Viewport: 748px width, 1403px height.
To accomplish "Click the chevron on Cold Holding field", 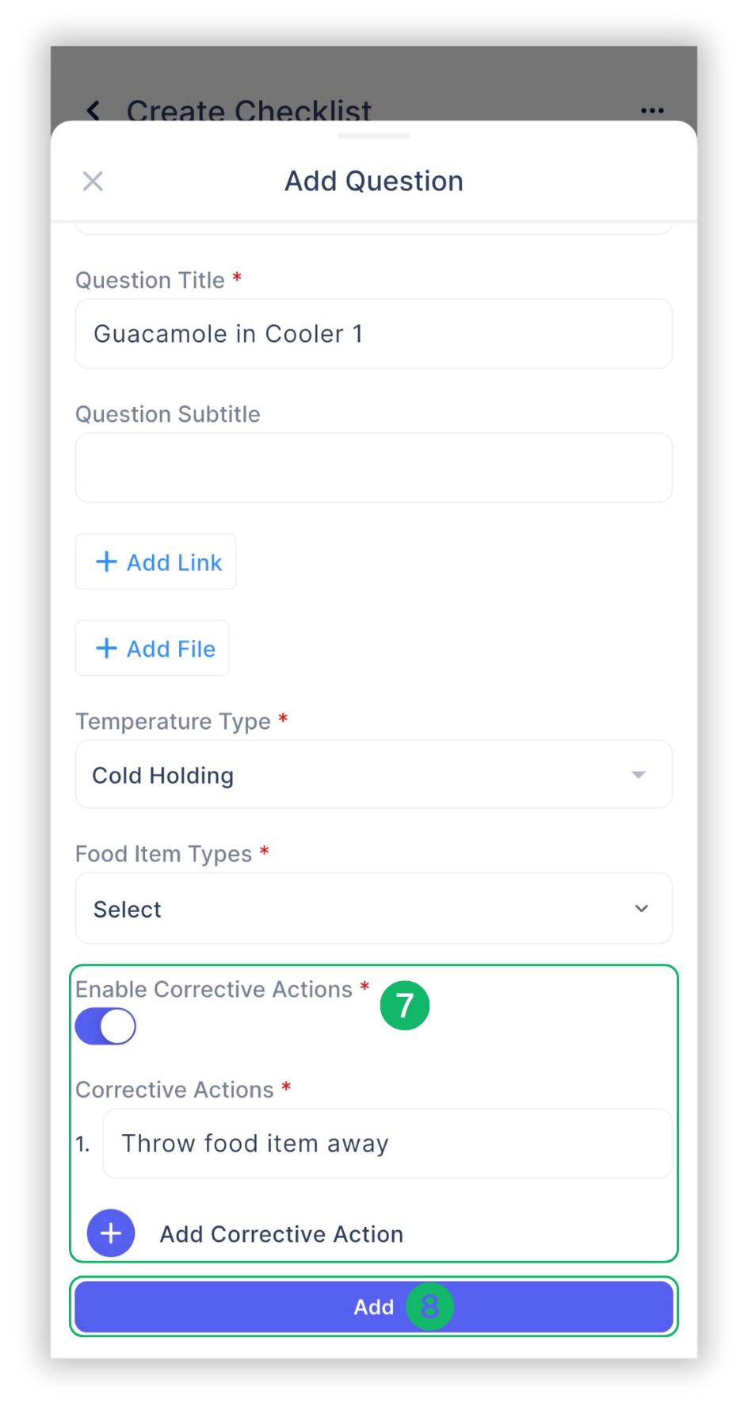I will tap(639, 775).
